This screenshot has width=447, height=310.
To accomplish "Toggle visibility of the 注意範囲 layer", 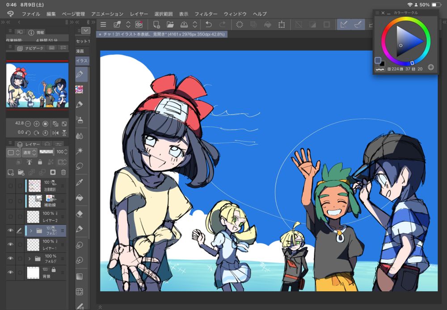I will (x=10, y=186).
